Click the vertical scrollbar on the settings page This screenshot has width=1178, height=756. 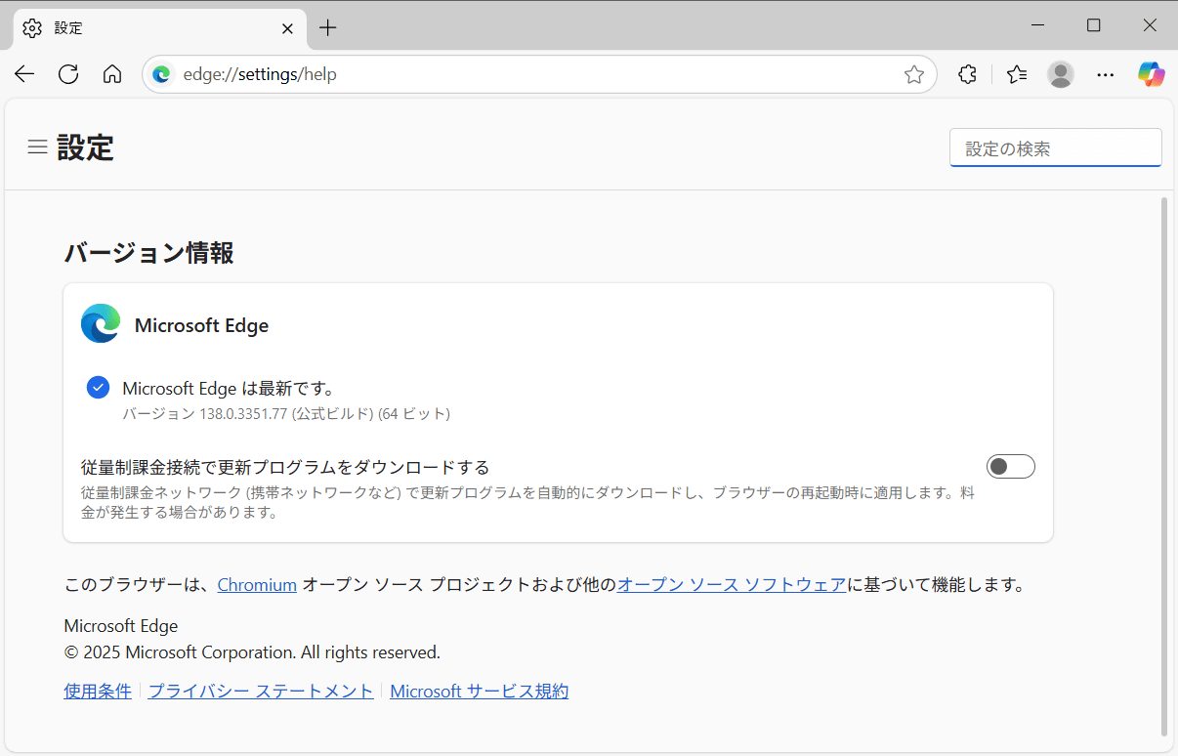tap(1163, 466)
